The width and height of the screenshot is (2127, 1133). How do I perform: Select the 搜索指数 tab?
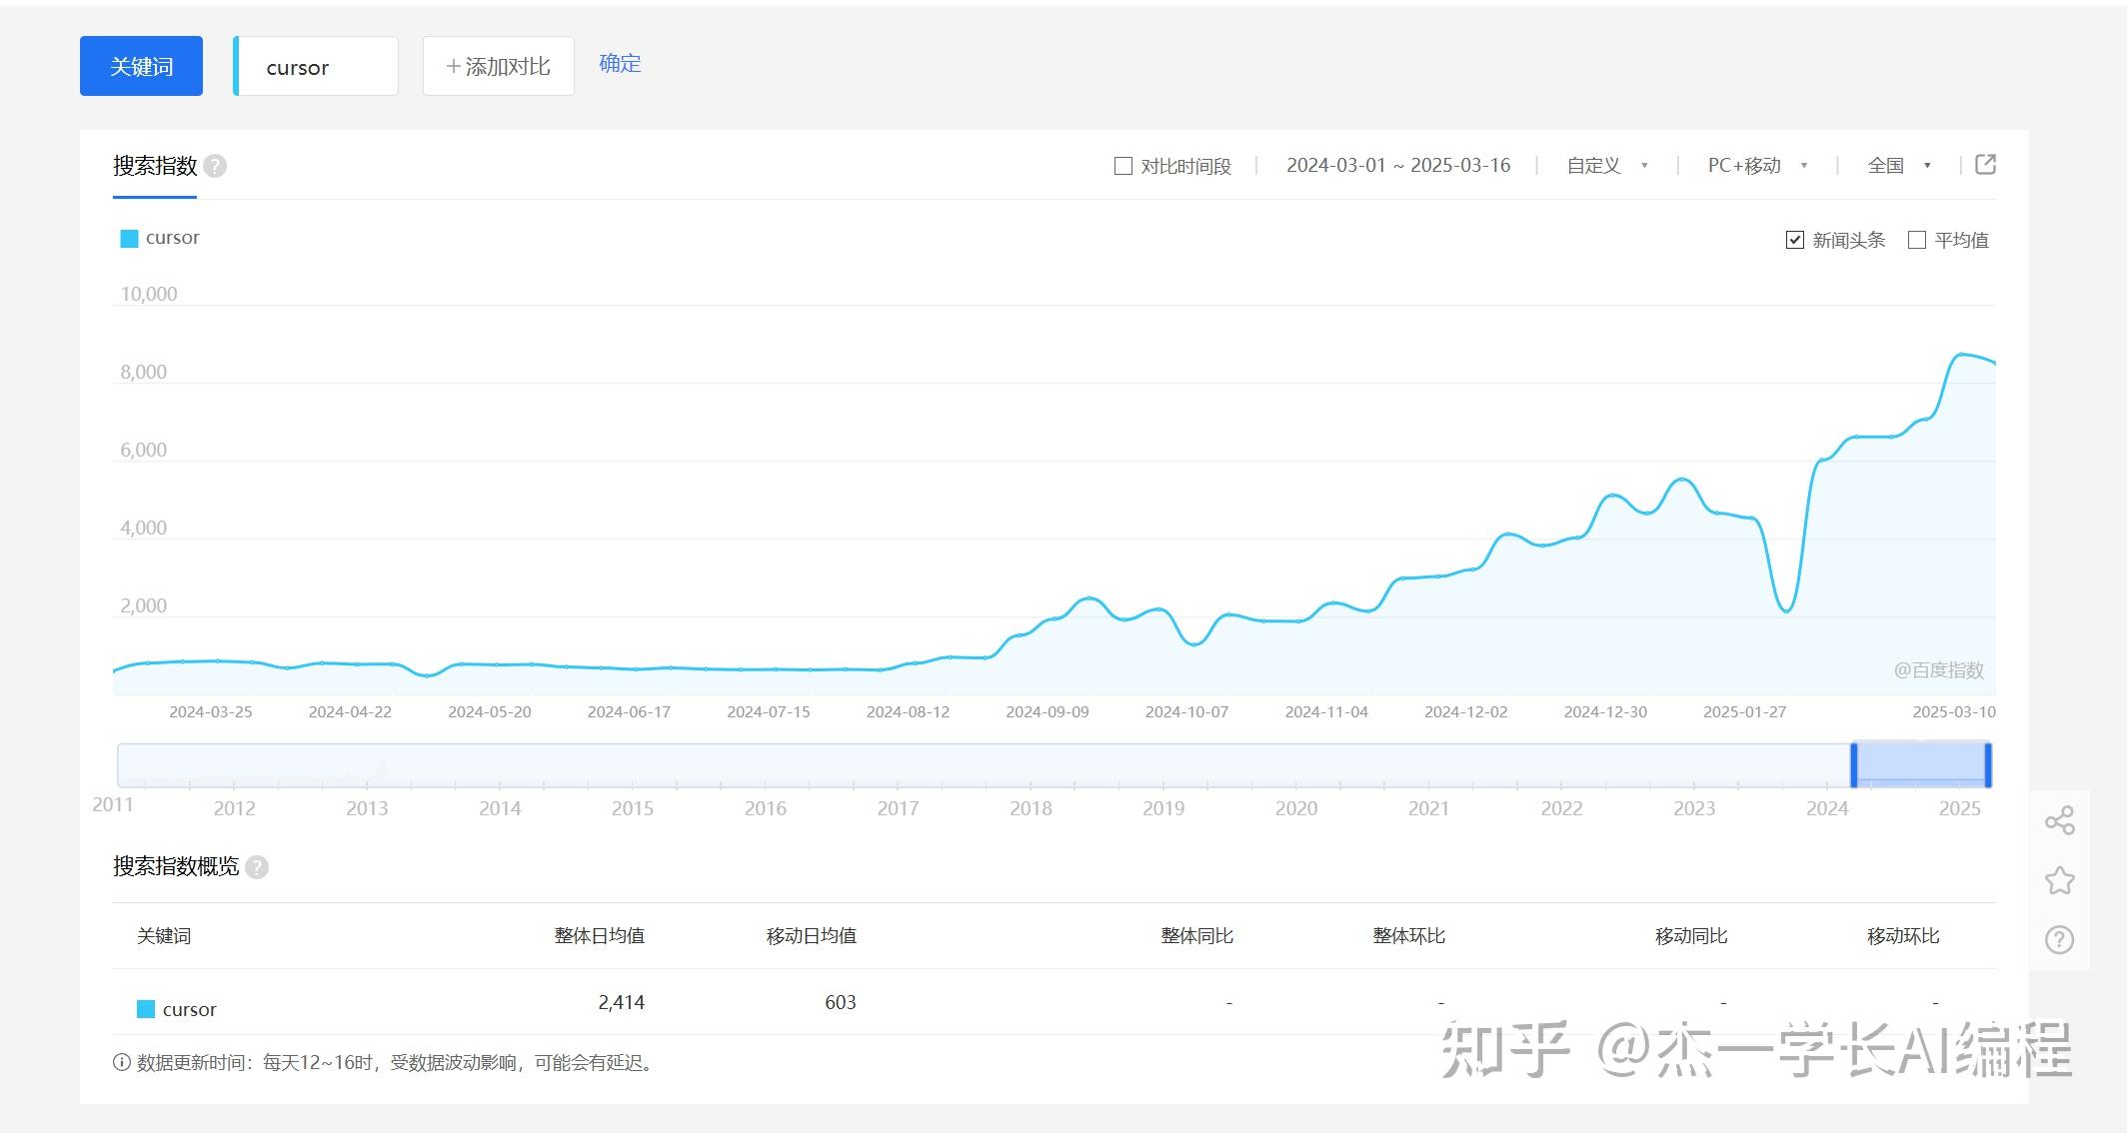pos(155,166)
